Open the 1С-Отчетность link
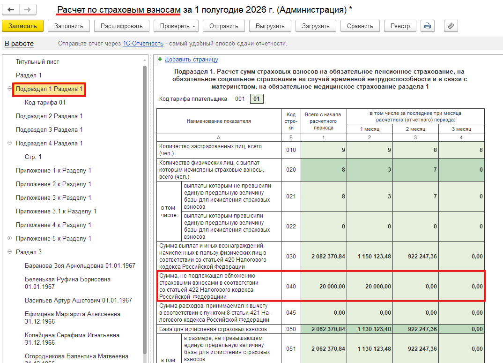Image resolution: width=503 pixels, height=363 pixels. coord(143,43)
